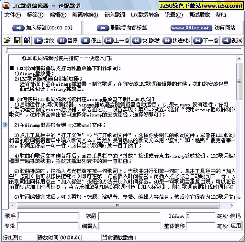Insert time tag with 加入标签 button
Image resolution: width=245 pixels, height=242 pixels.
coord(42,28)
